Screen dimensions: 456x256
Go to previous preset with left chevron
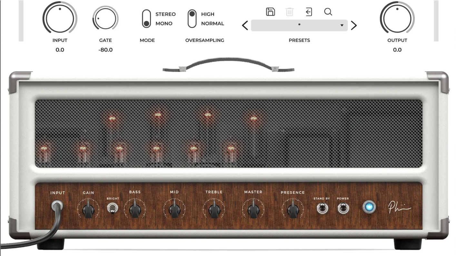tap(245, 25)
